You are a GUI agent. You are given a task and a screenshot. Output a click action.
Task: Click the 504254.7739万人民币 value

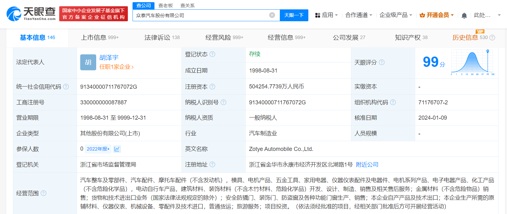tap(276, 87)
